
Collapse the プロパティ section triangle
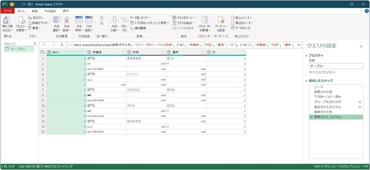click(307, 55)
